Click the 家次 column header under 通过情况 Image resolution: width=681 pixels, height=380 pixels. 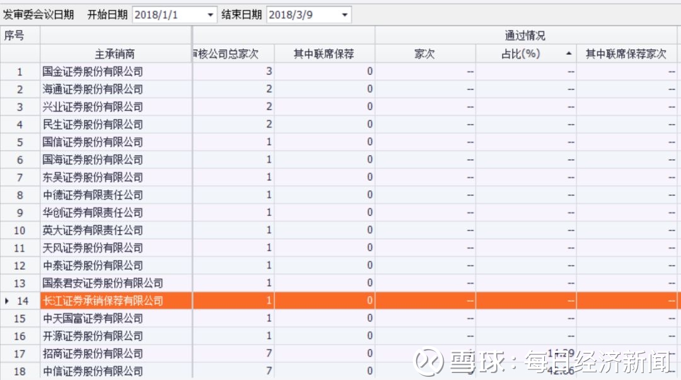pos(425,54)
